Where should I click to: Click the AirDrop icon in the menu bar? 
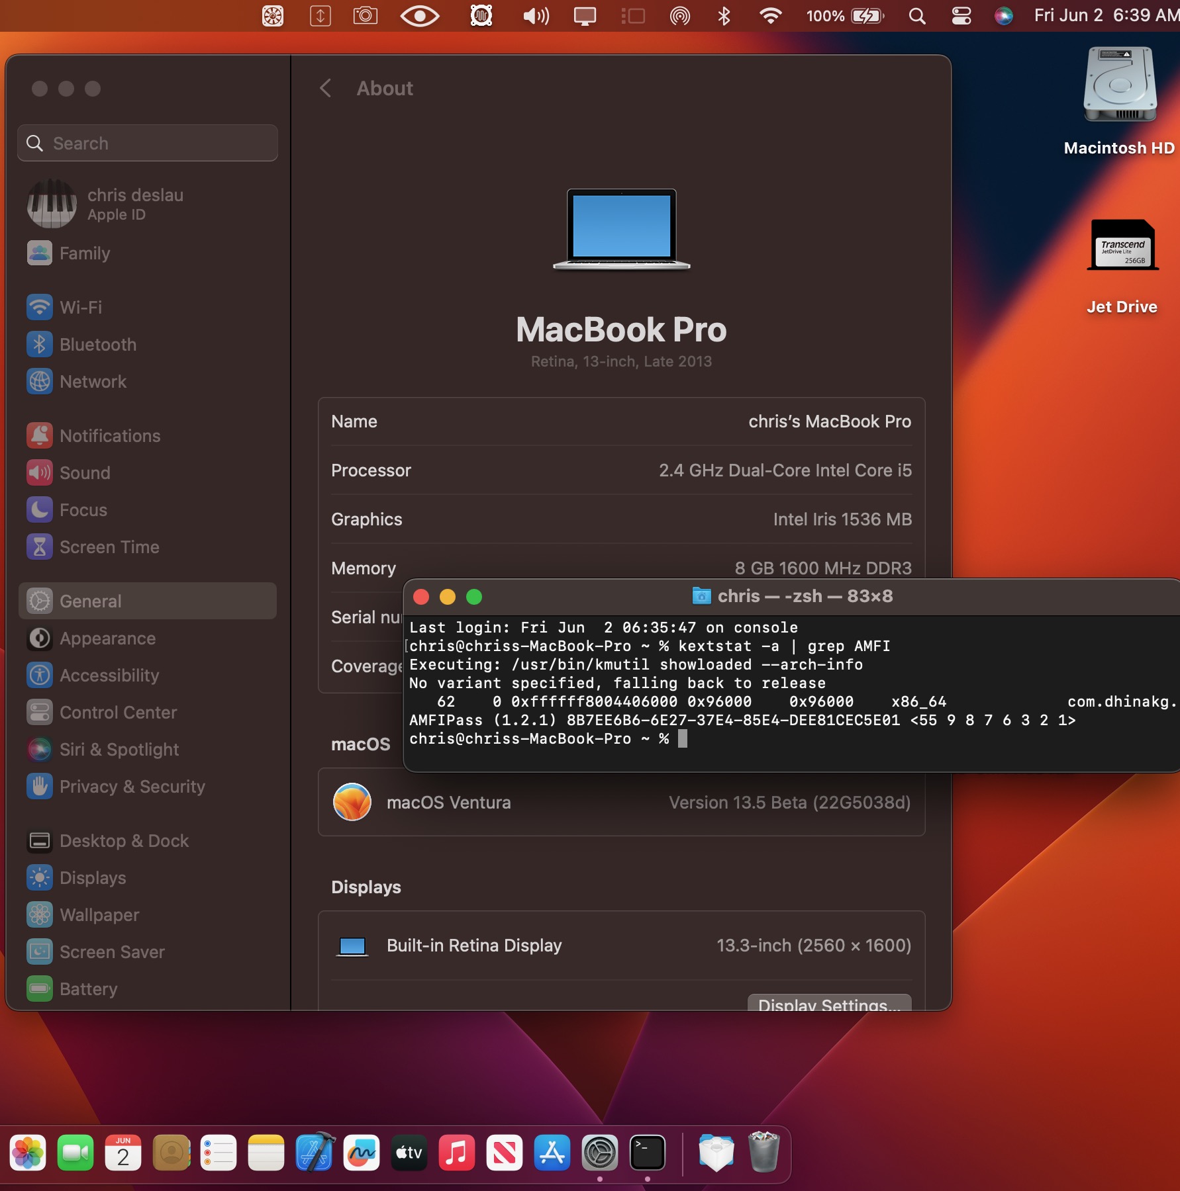point(680,15)
